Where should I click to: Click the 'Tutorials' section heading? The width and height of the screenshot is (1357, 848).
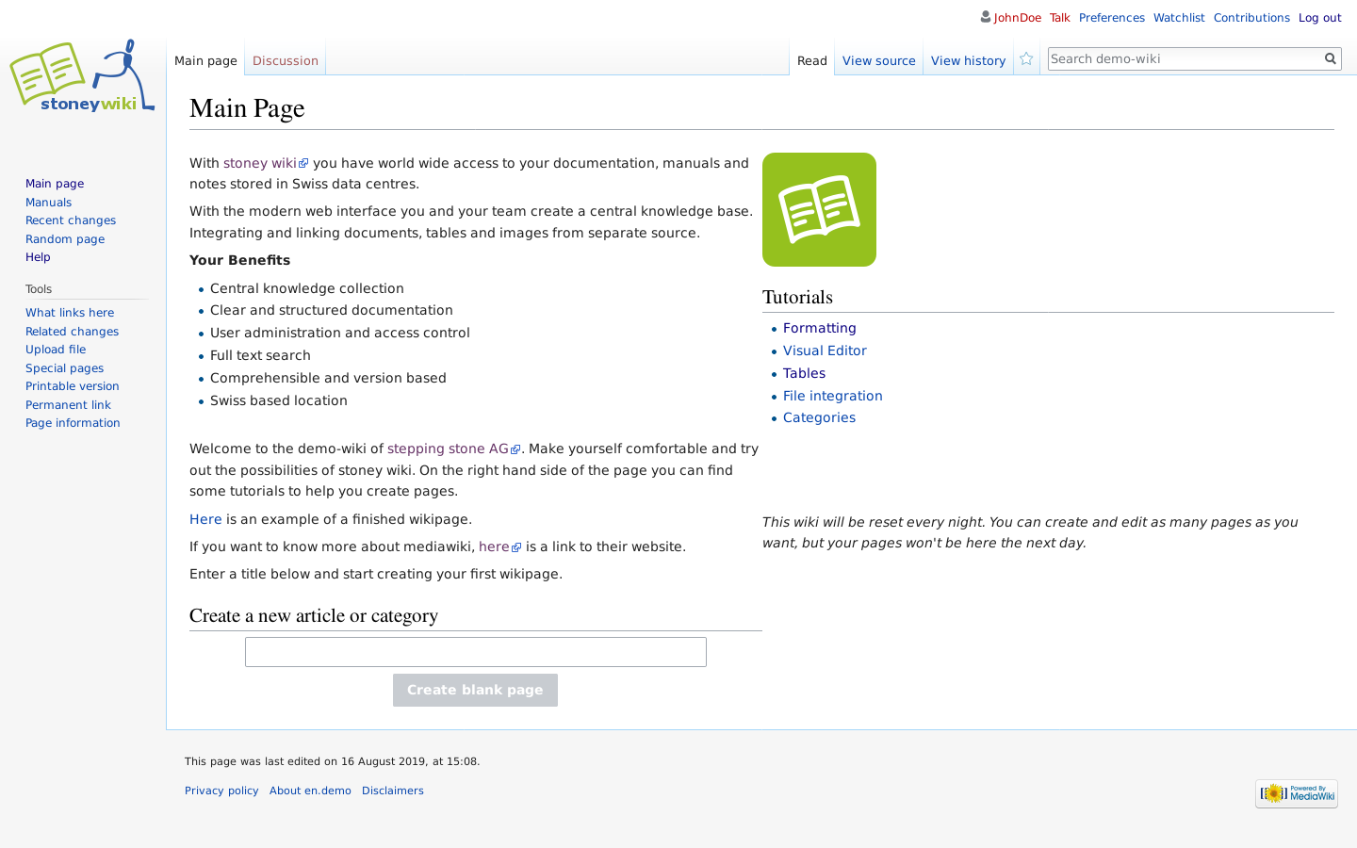coord(797,297)
